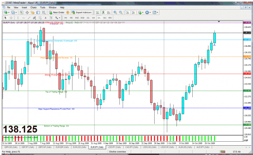The height and width of the screenshot is (155, 253).
Task: Select the Horizontal Line drawing tool
Action: [23, 18]
